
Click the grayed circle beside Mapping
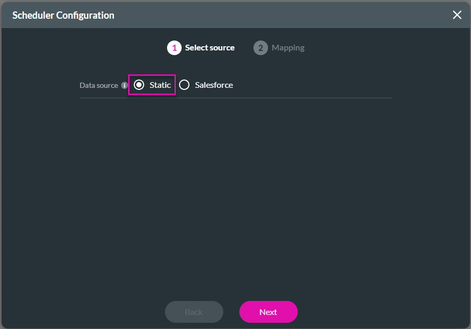pyautogui.click(x=260, y=47)
